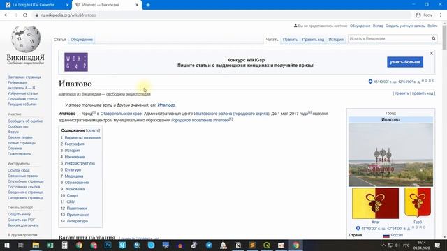The image size is (447, 251).
Task: Open the Править tab
Action: click(291, 40)
